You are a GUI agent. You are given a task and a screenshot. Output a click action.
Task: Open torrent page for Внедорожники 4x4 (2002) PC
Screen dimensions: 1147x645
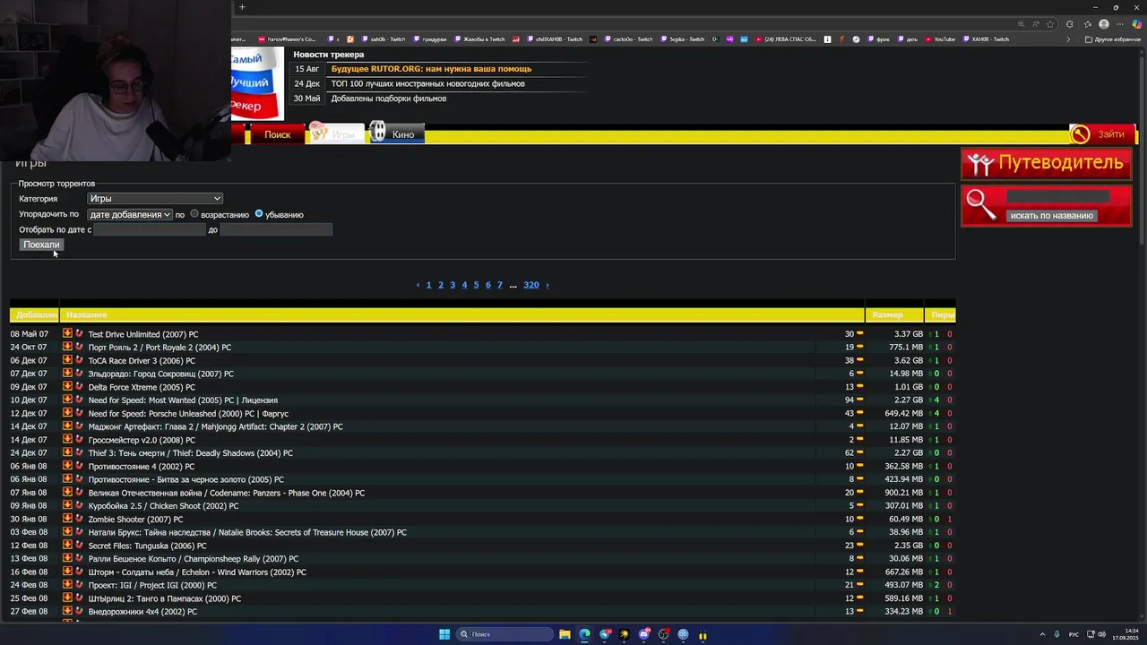[142, 612]
